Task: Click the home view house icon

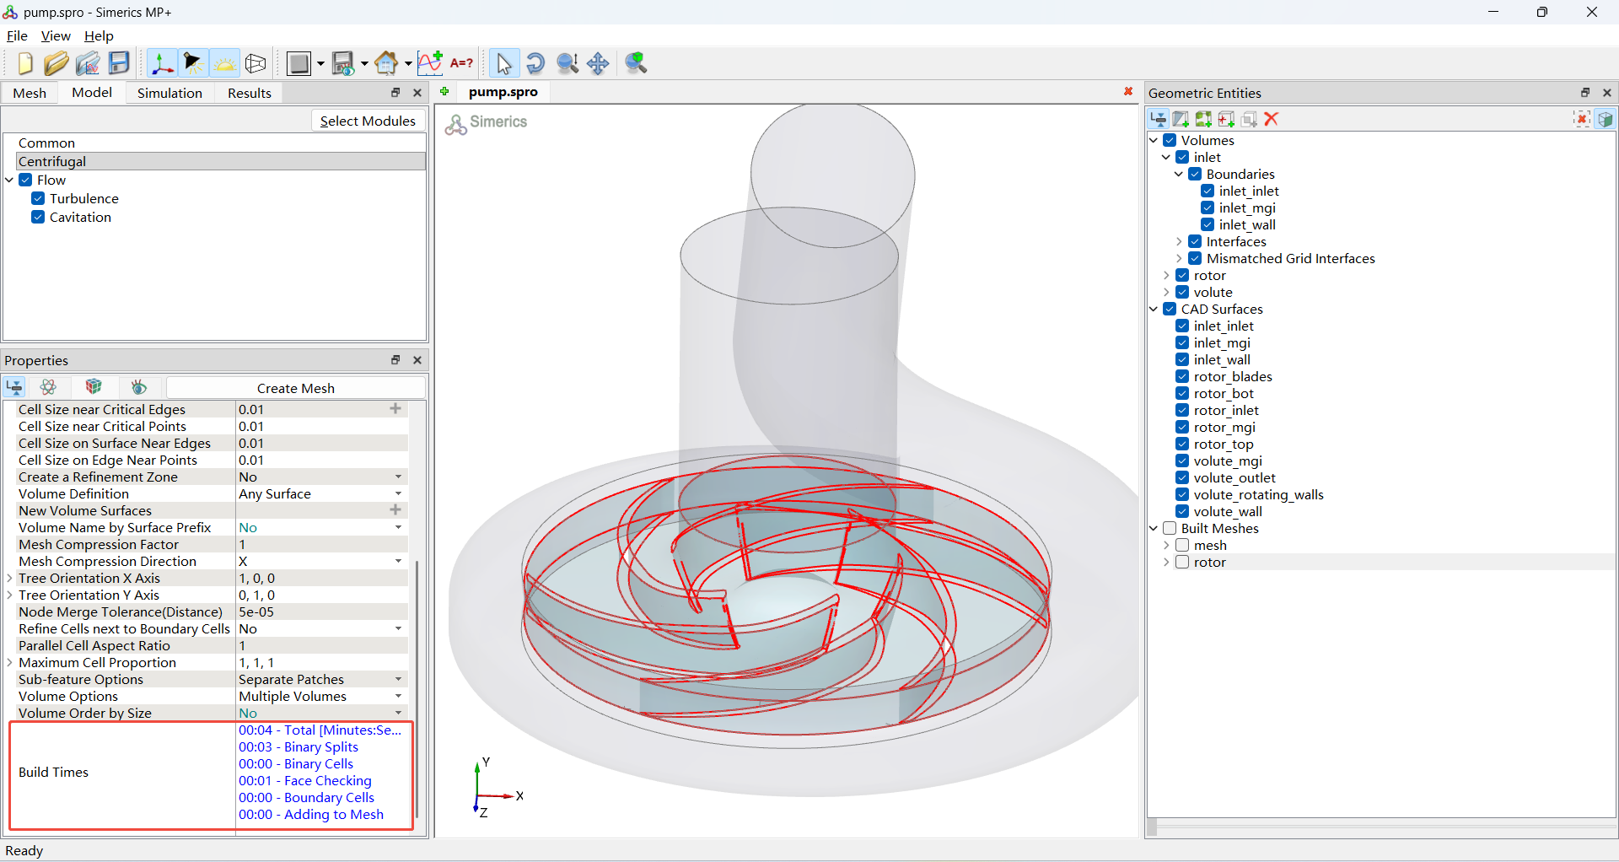Action: click(x=386, y=63)
